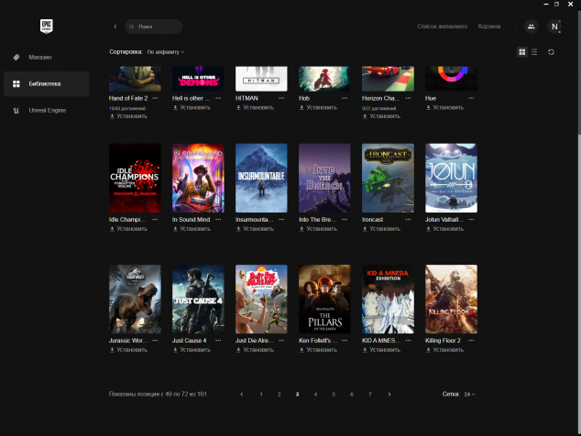Screen dimensions: 581x436
Task: Open three-dots menu for Jurassic World game
Action: pyautogui.click(x=155, y=341)
